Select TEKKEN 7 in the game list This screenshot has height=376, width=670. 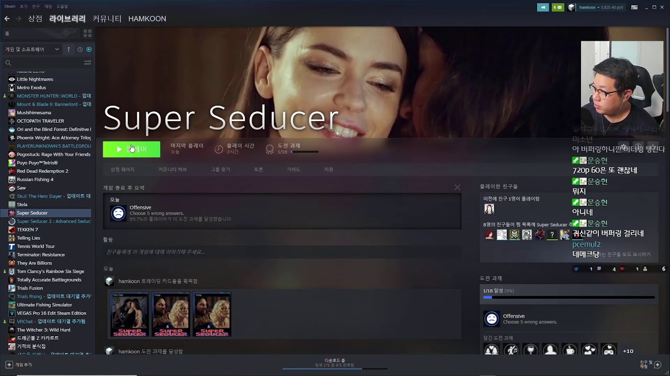tap(27, 230)
